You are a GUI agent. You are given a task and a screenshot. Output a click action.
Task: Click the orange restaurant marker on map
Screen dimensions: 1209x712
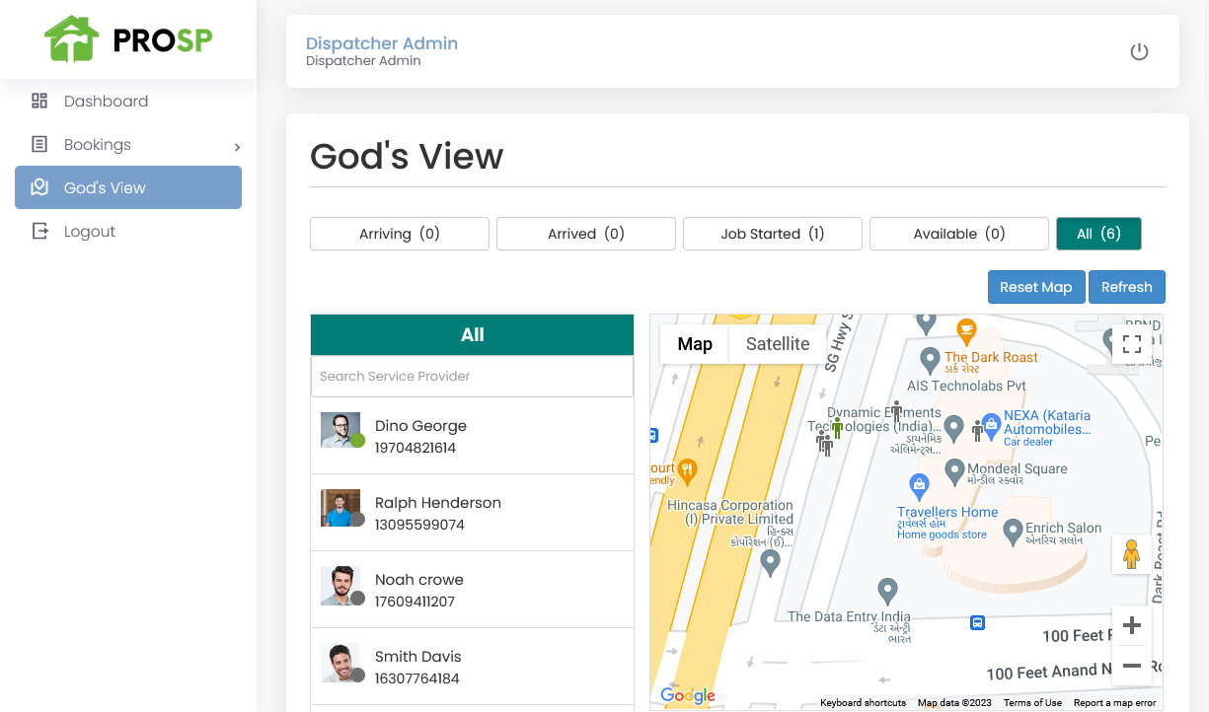coord(687,469)
